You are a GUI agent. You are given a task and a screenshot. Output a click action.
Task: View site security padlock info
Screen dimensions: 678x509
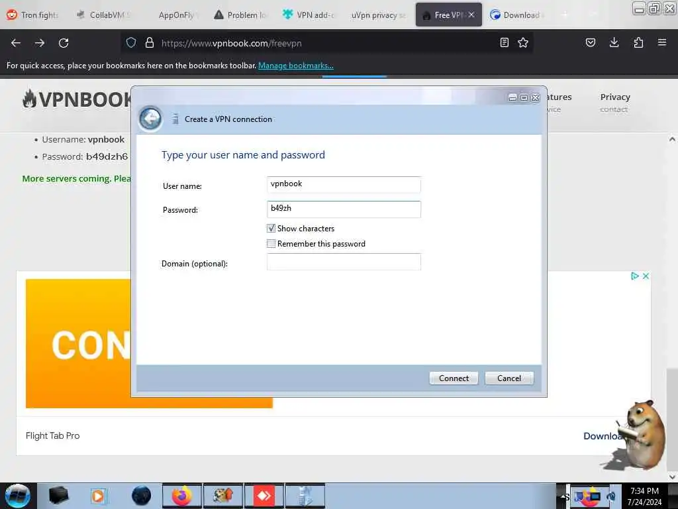[150, 42]
